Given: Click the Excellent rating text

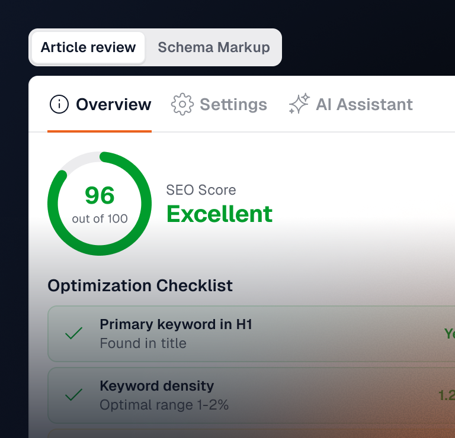Looking at the screenshot, I should (219, 214).
